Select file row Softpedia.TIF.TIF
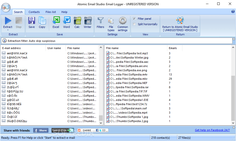The height and width of the screenshot is (141, 236). [168, 91]
